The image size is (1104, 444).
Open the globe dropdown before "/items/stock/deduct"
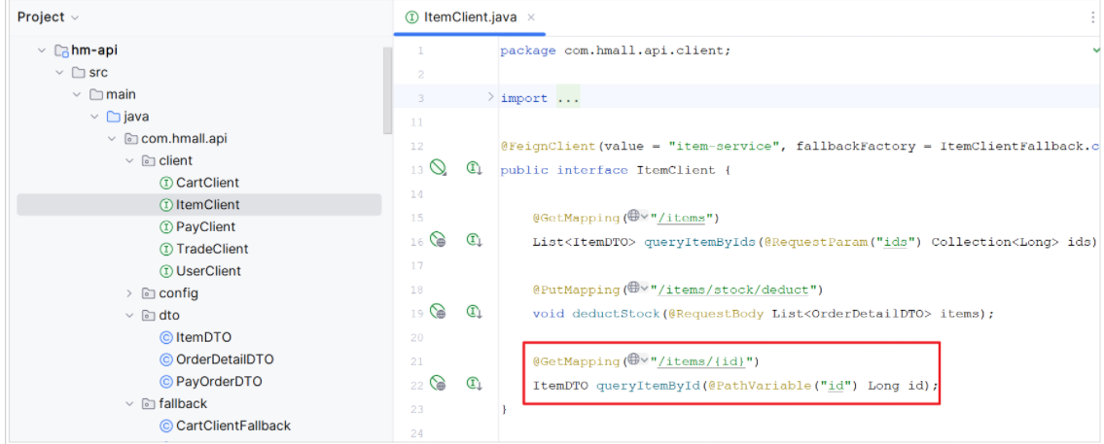(x=638, y=289)
